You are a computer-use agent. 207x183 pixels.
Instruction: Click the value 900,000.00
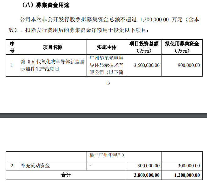click(x=189, y=65)
